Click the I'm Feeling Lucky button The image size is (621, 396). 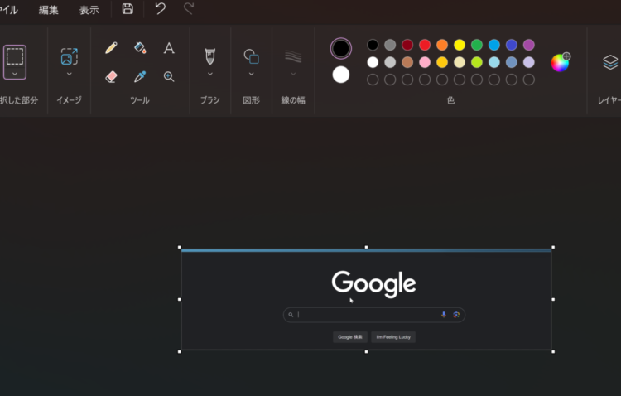coord(393,337)
